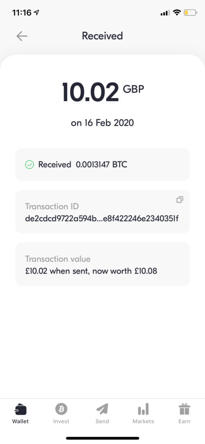Tap the green received checkmark icon
Screen dimensions: 205x444
coord(29,164)
